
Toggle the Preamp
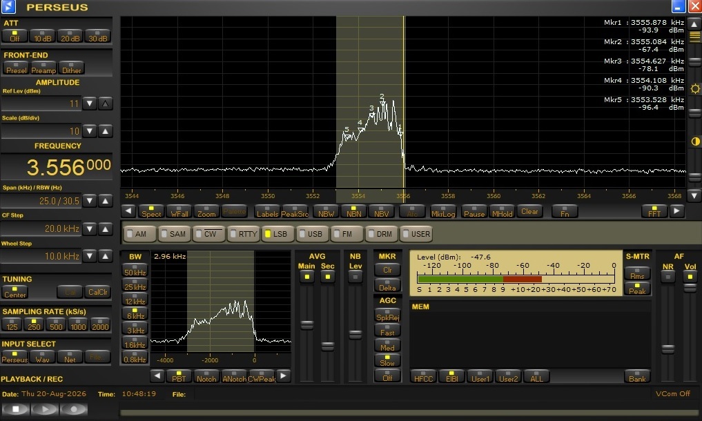pos(43,68)
